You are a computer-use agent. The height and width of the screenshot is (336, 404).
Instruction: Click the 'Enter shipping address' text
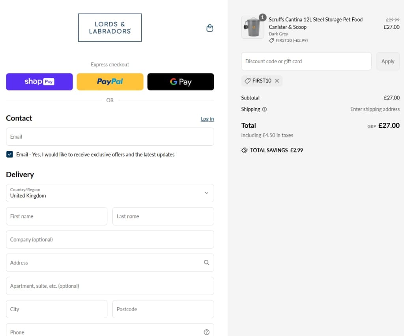pyautogui.click(x=375, y=109)
